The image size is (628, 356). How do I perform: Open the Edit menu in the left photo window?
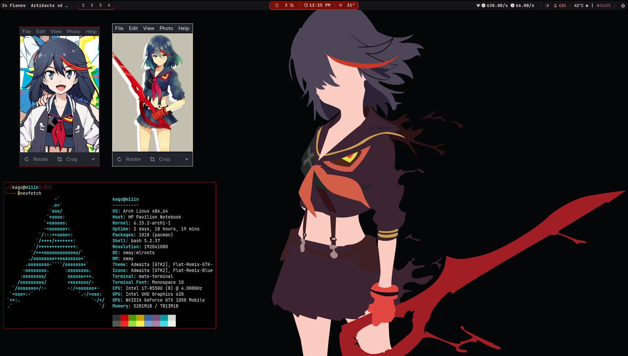pos(41,32)
